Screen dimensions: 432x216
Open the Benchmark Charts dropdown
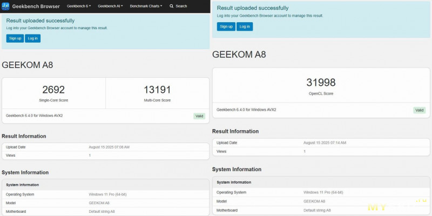[x=146, y=6]
